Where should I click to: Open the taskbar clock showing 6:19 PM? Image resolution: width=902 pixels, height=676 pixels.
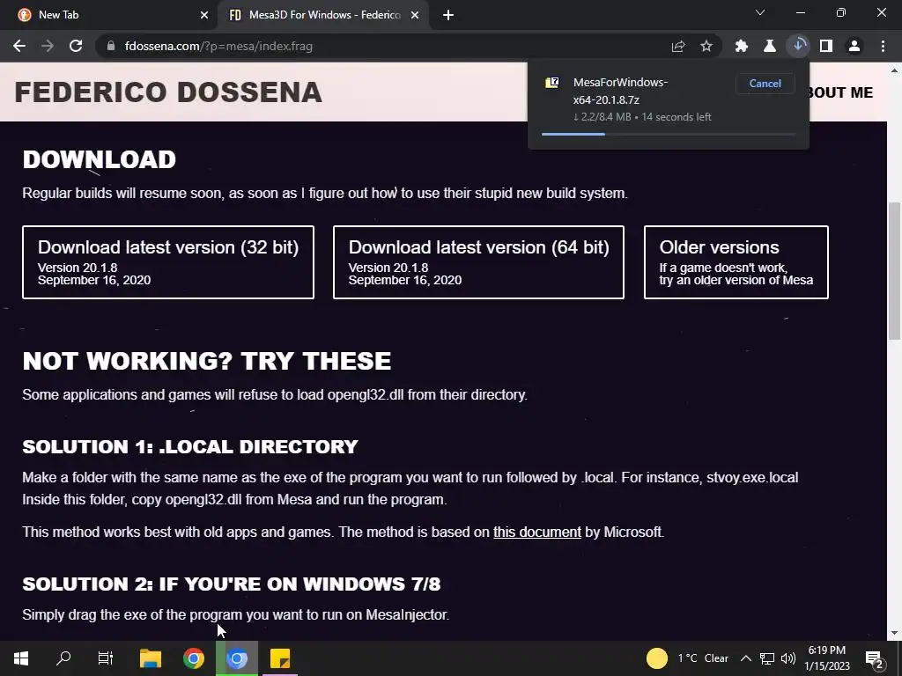pos(826,658)
